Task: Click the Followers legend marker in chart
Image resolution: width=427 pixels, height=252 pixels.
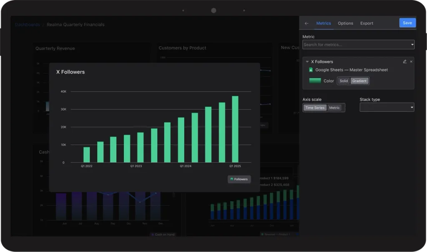Action: click(232, 179)
